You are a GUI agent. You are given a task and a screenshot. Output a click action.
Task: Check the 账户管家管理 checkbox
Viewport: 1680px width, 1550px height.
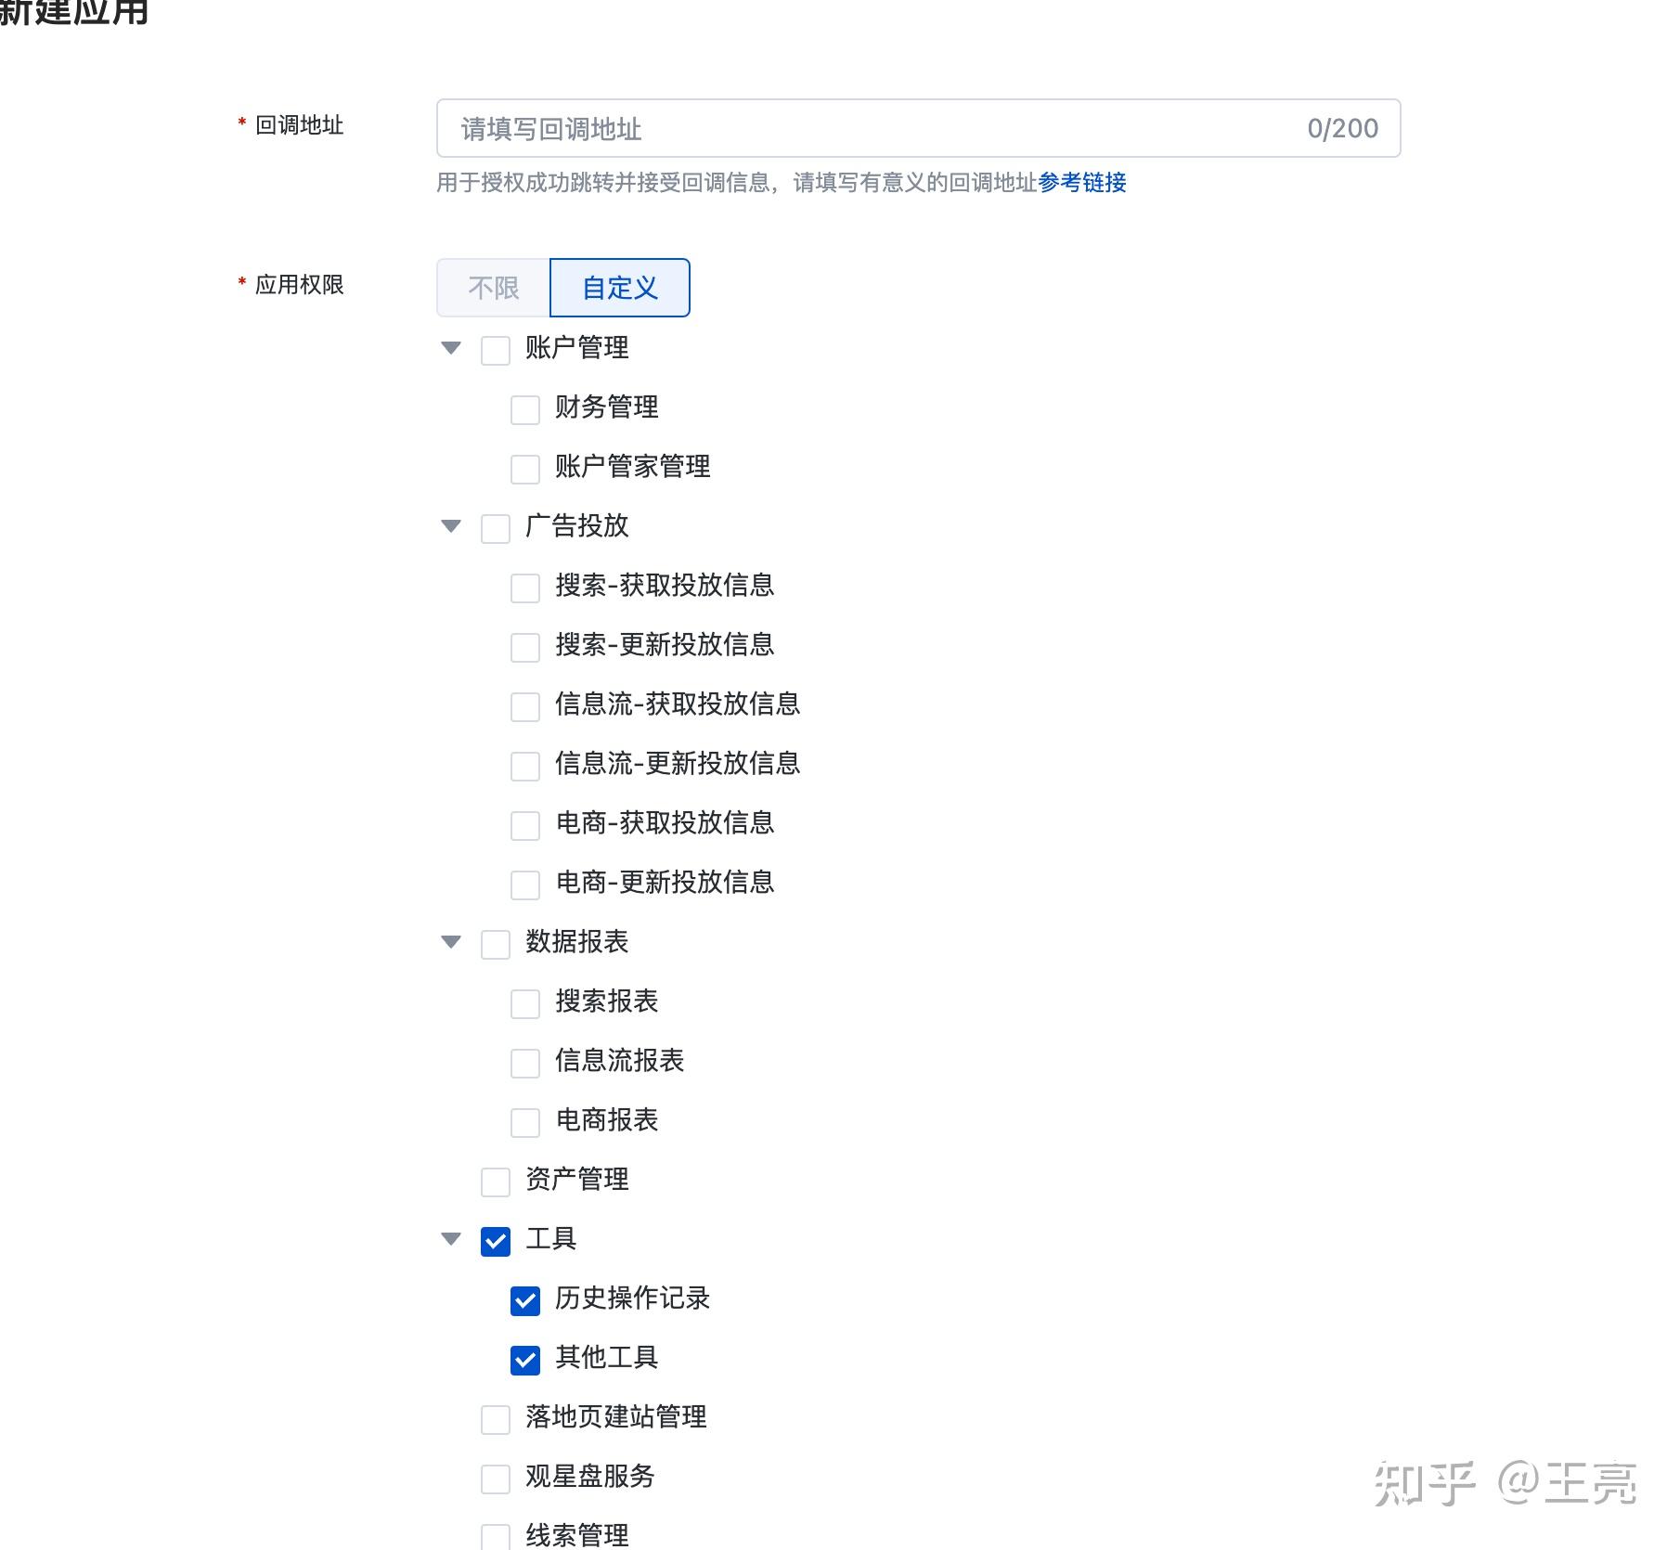tap(525, 470)
